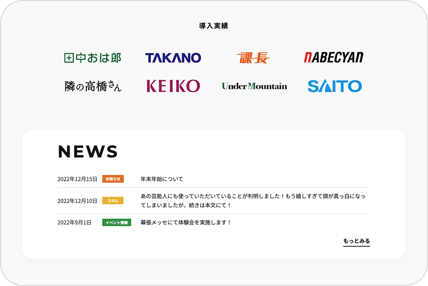This screenshot has height=286, width=428.
Task: Open the news article about あの芸能人
Action: tap(253, 201)
